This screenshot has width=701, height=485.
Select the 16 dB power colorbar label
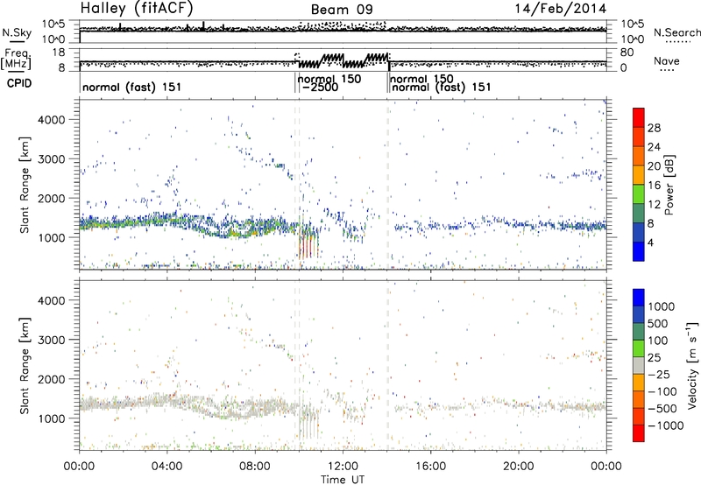654,186
